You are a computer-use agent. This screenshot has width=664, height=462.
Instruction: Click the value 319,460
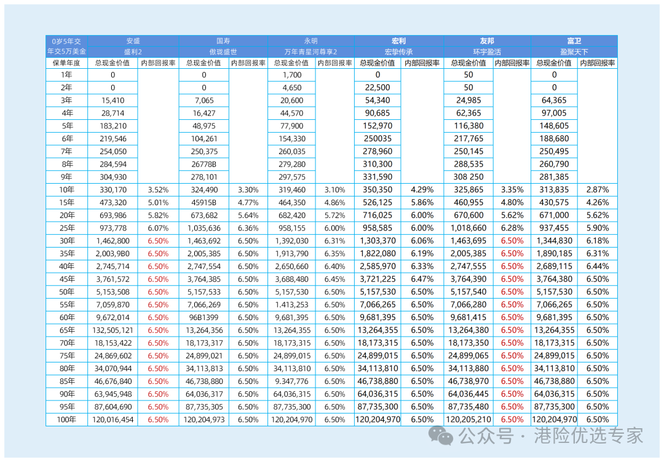click(292, 190)
